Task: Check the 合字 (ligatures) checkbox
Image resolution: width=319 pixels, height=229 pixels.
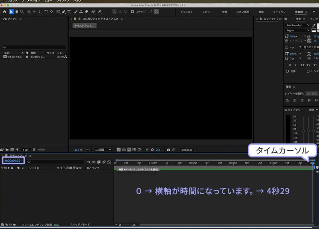Action: [287, 71]
